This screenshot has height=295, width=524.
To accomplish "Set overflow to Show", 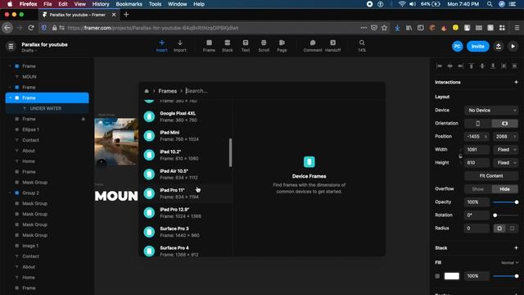I will click(x=478, y=189).
